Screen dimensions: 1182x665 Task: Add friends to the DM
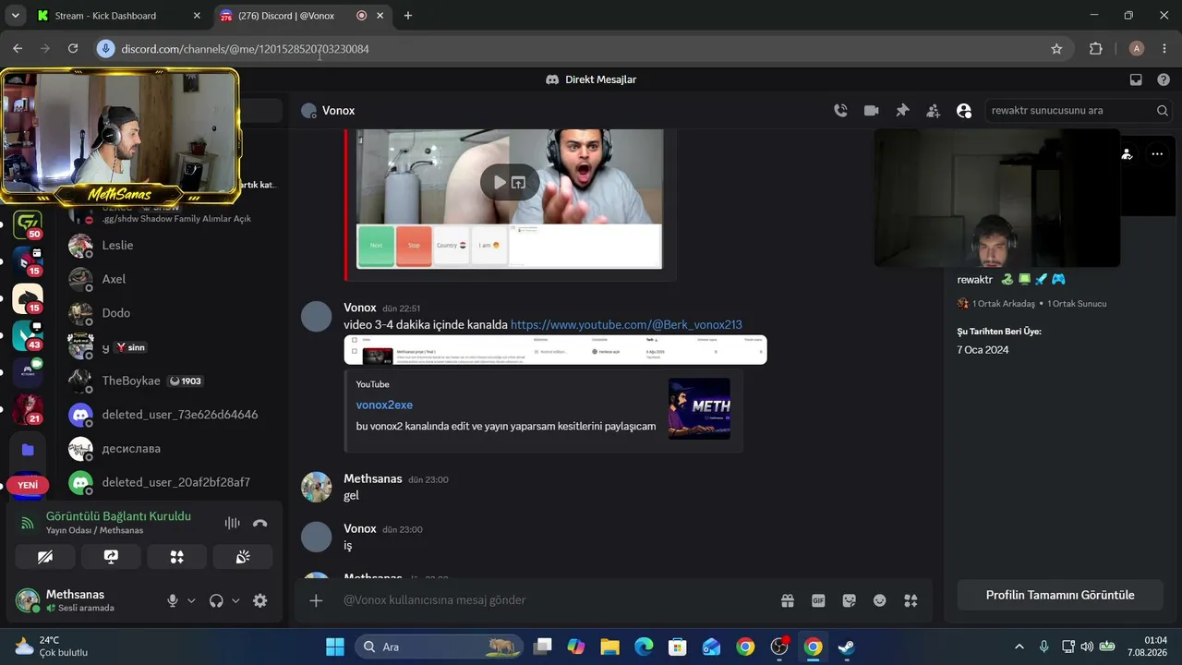coord(933,111)
